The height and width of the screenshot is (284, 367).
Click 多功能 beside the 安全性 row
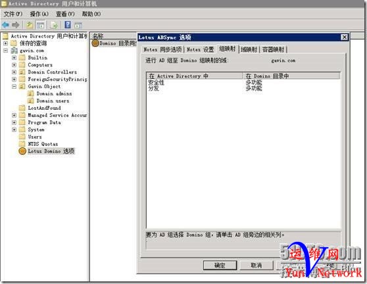coord(254,82)
